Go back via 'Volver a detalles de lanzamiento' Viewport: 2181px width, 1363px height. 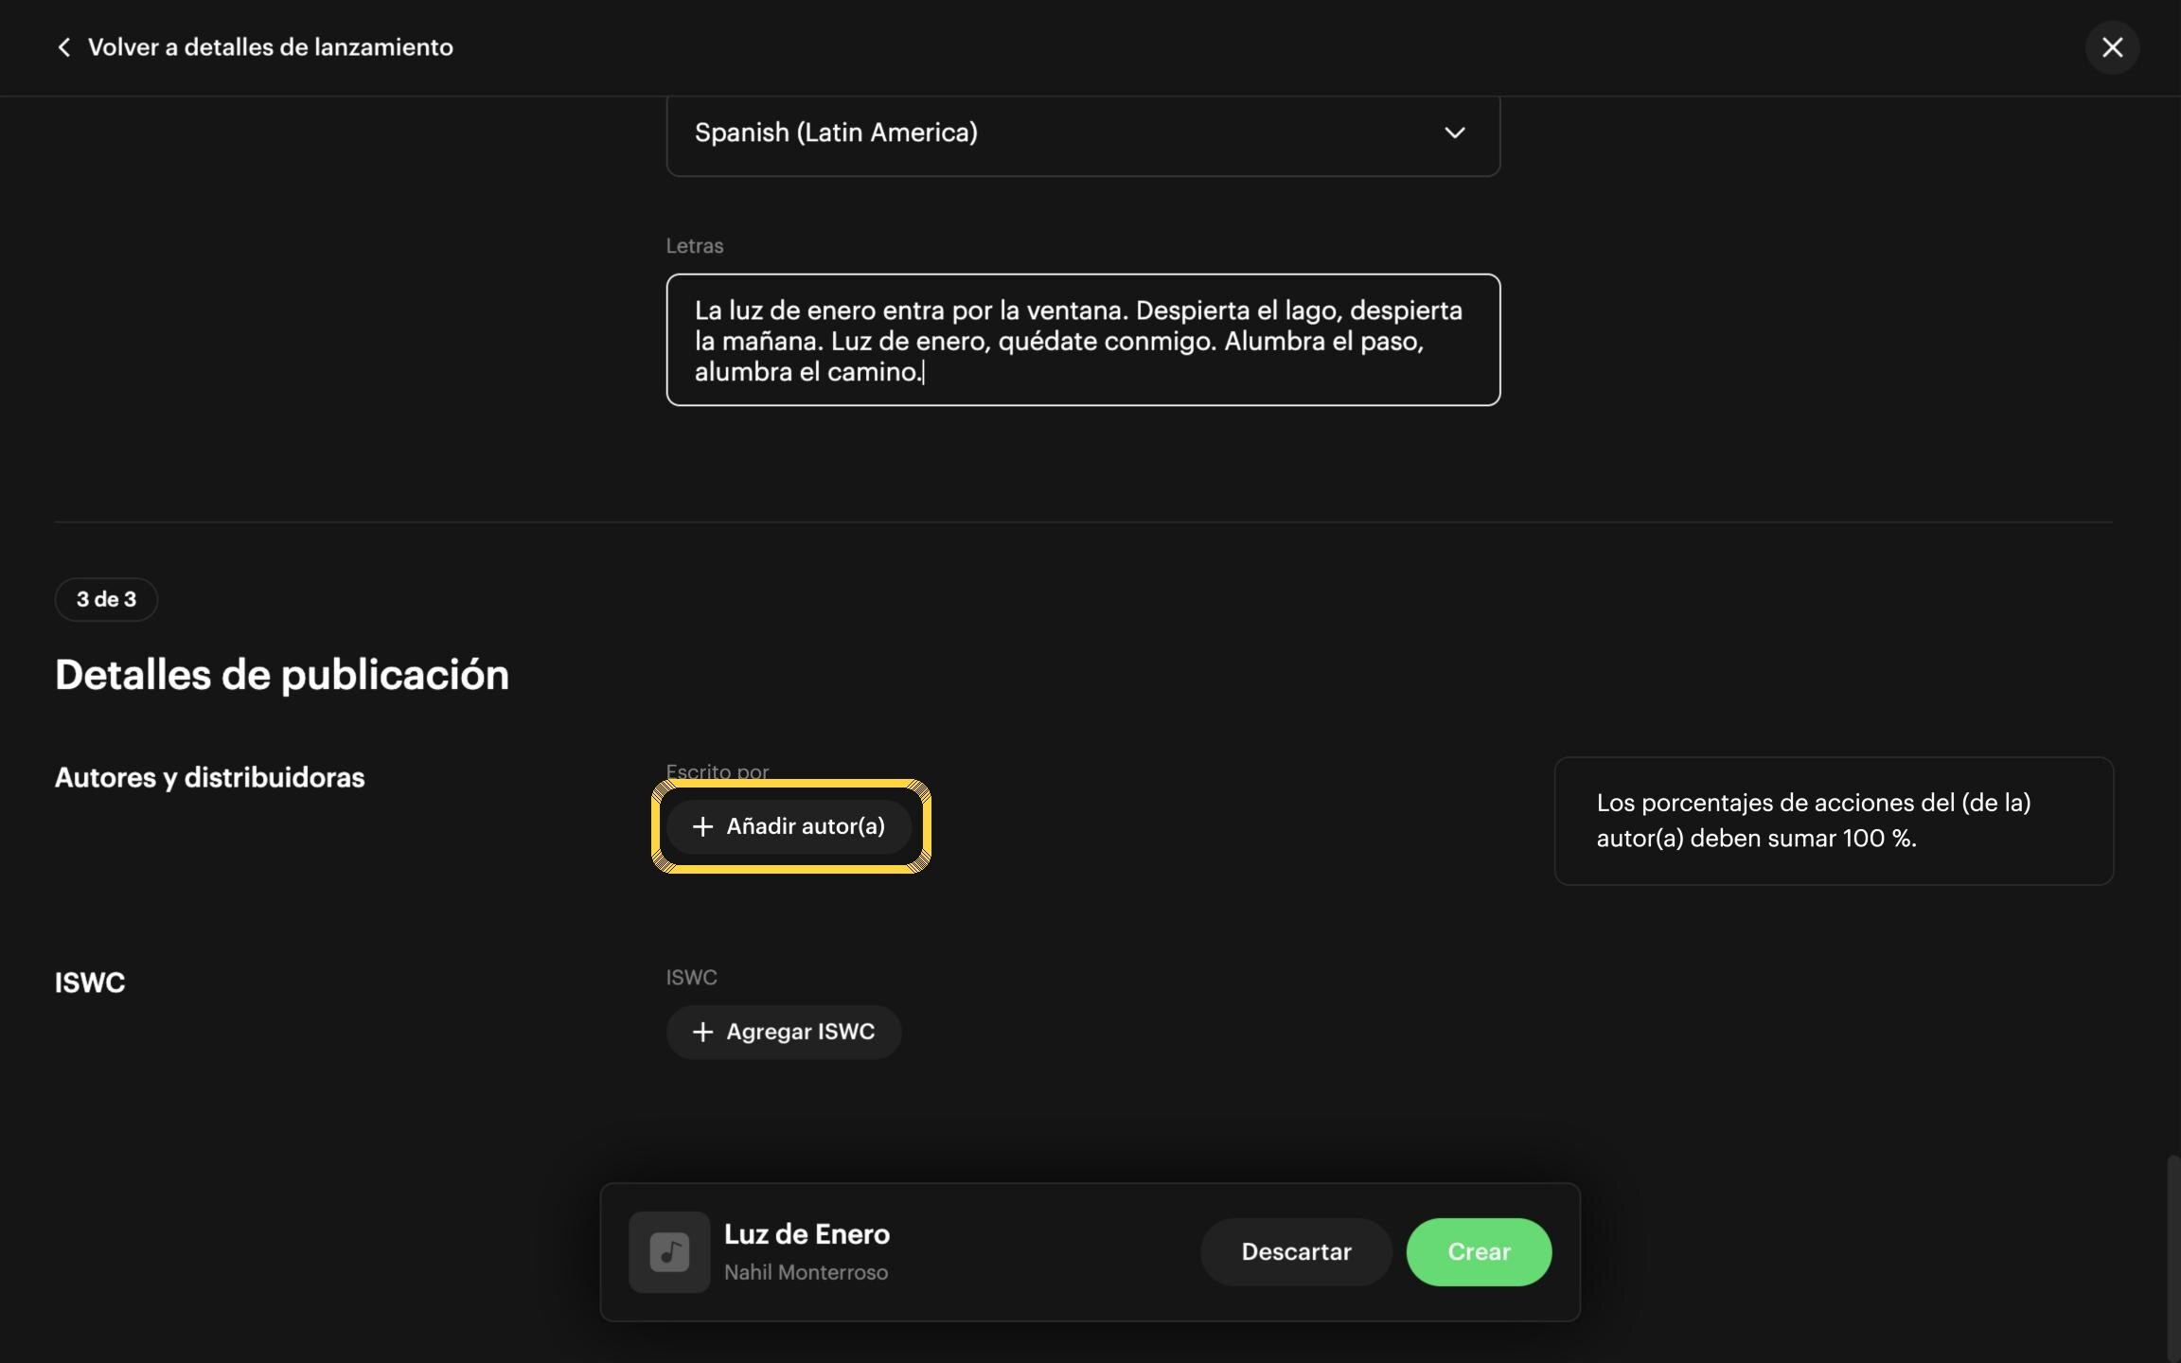click(270, 47)
